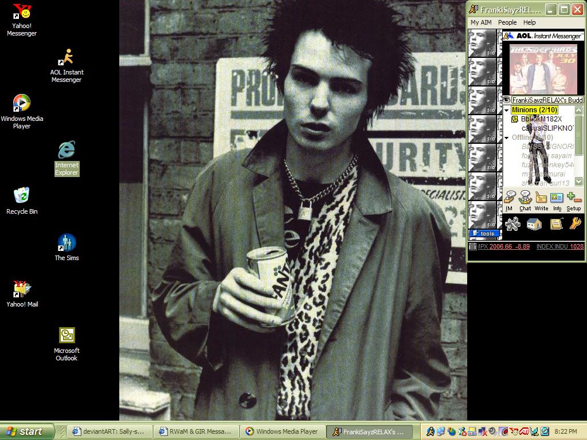Screen dimensions: 587x440
Task: Open the People menu
Action: (x=507, y=22)
